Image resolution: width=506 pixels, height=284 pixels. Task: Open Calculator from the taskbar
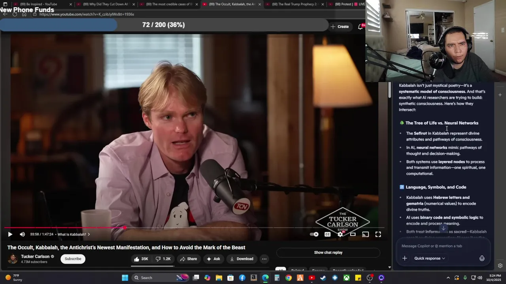coord(277,278)
